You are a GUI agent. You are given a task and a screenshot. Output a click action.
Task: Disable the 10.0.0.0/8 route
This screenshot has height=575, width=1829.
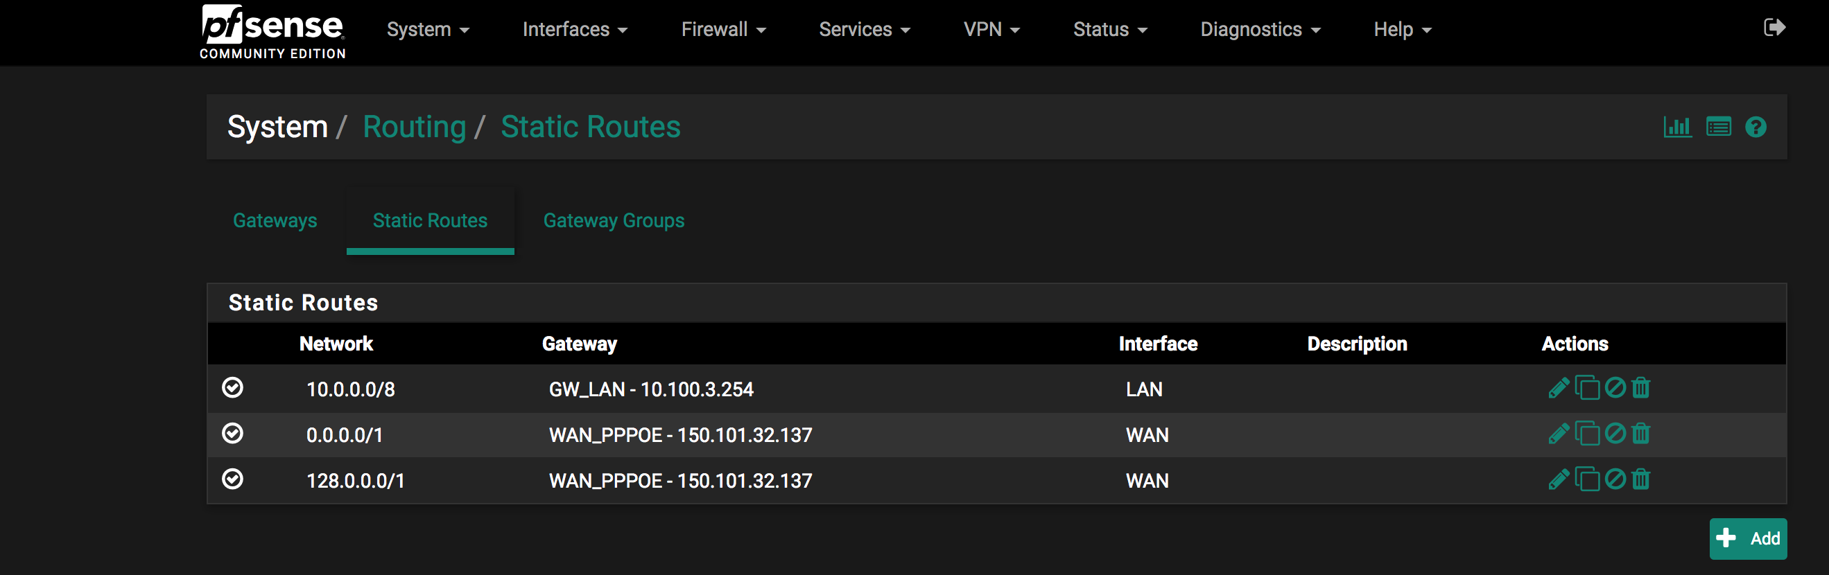tap(1615, 387)
